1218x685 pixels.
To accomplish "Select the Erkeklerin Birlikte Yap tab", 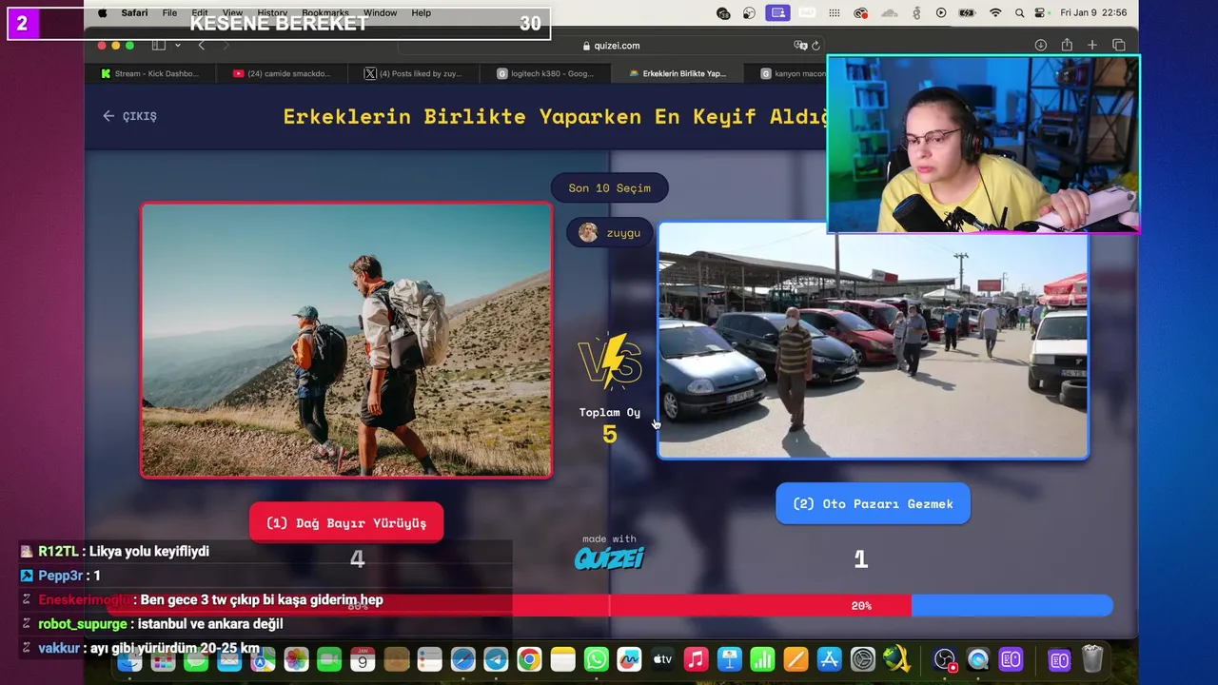I will pyautogui.click(x=678, y=73).
